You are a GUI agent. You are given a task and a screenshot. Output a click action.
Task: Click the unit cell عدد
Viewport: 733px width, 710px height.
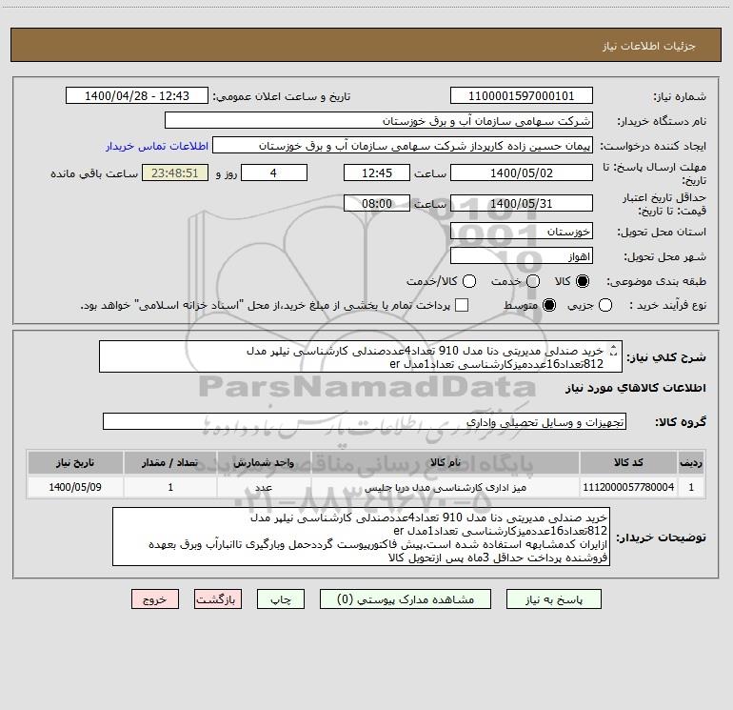pyautogui.click(x=264, y=487)
